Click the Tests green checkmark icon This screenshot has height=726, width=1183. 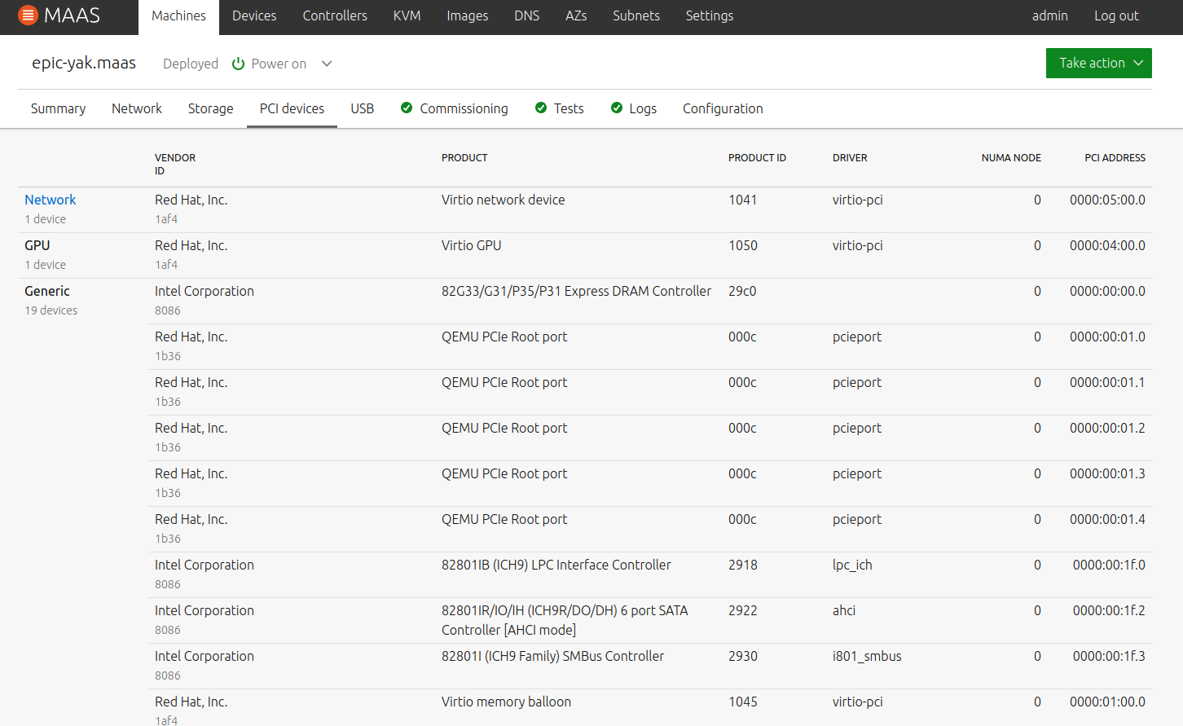coord(541,108)
